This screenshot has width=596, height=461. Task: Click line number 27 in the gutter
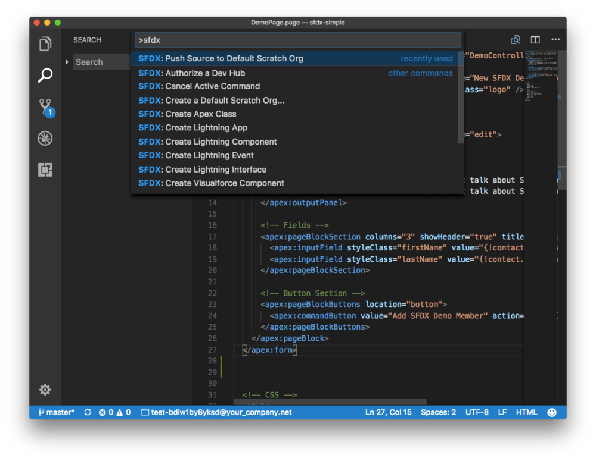pos(212,349)
